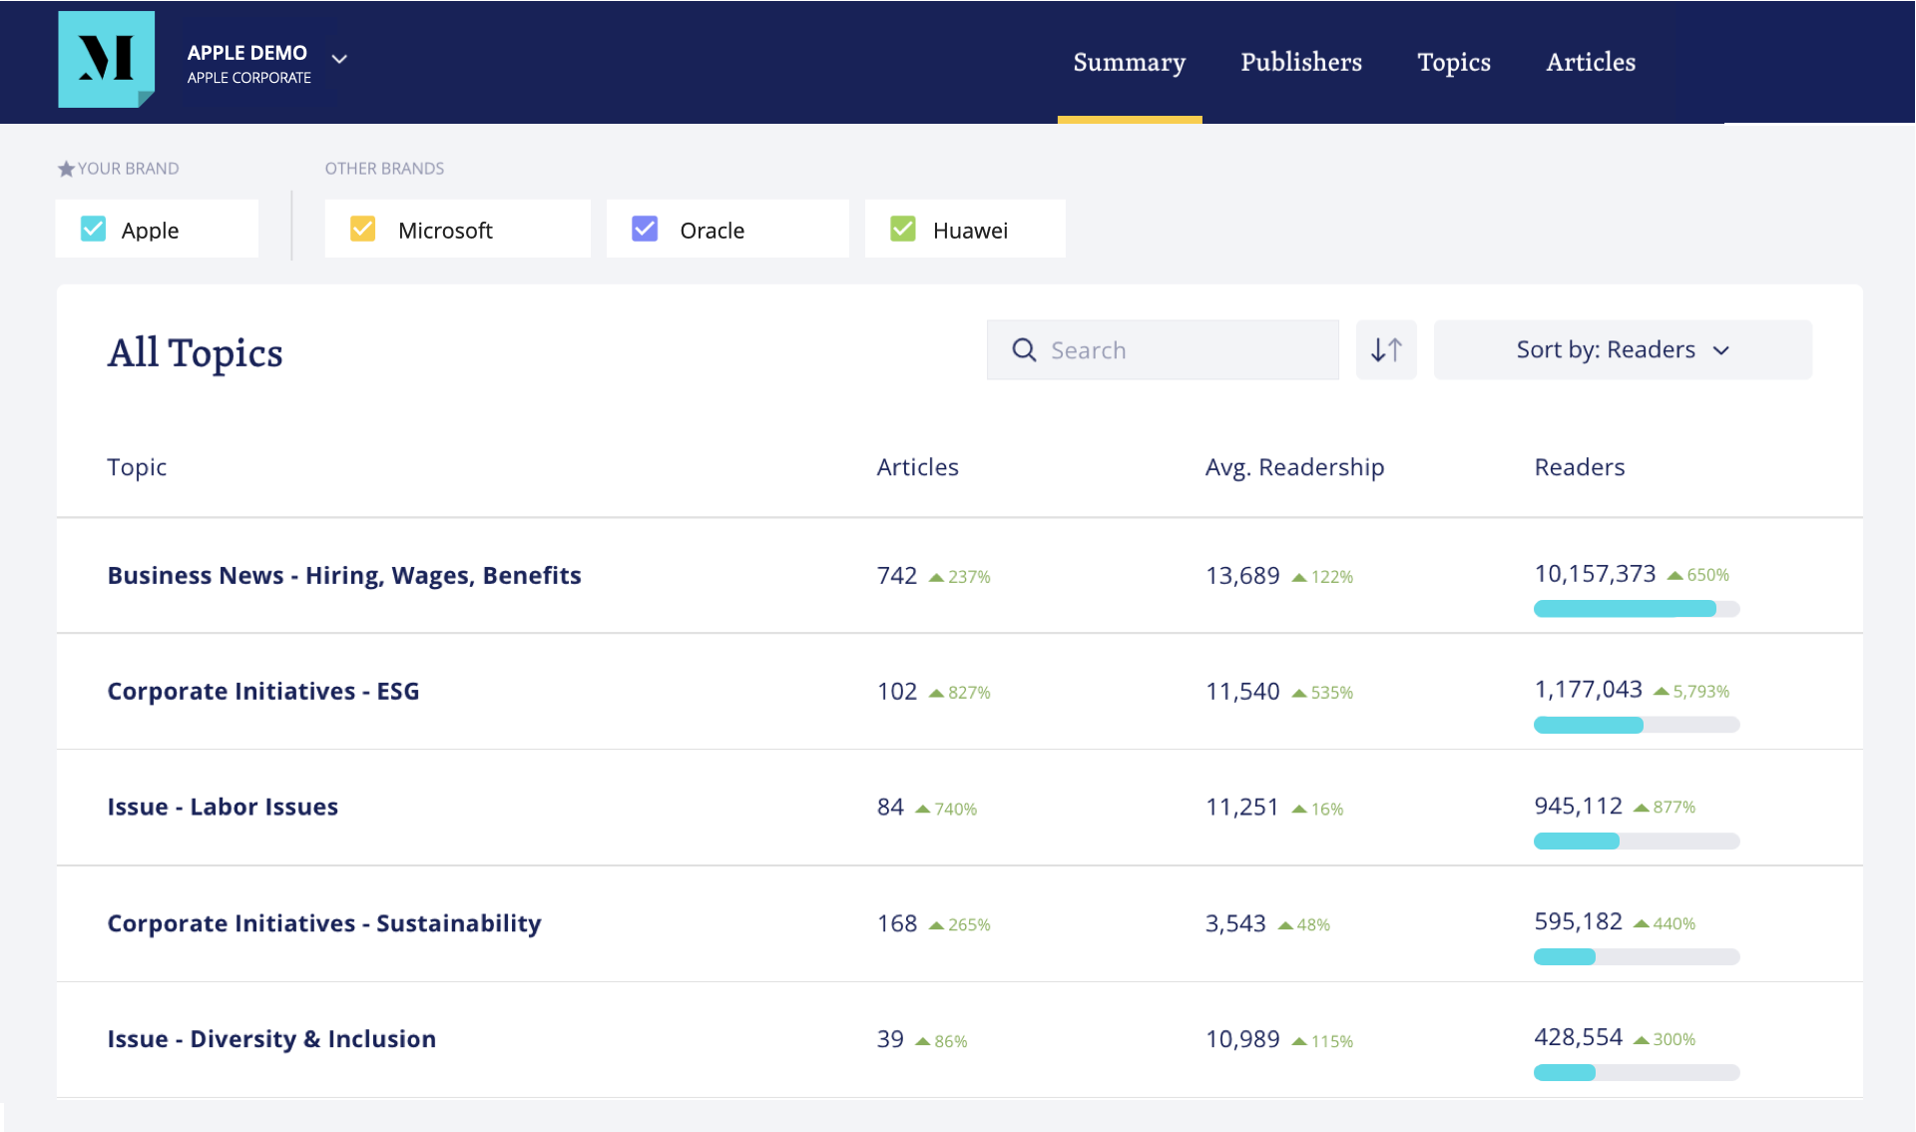Open the Sort by Readers dropdown
Image resolution: width=1916 pixels, height=1132 pixels.
pyautogui.click(x=1622, y=350)
